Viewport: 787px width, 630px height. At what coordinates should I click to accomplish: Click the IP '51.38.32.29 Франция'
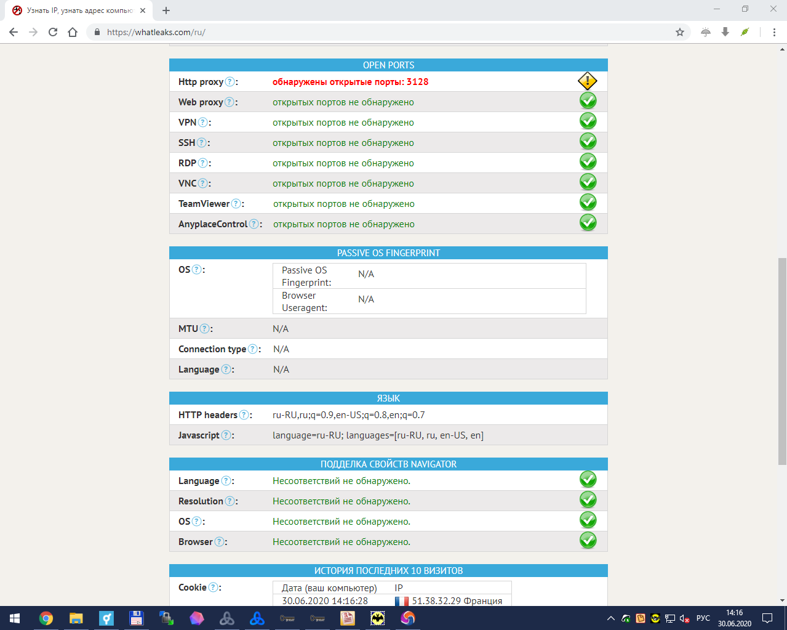point(457,601)
